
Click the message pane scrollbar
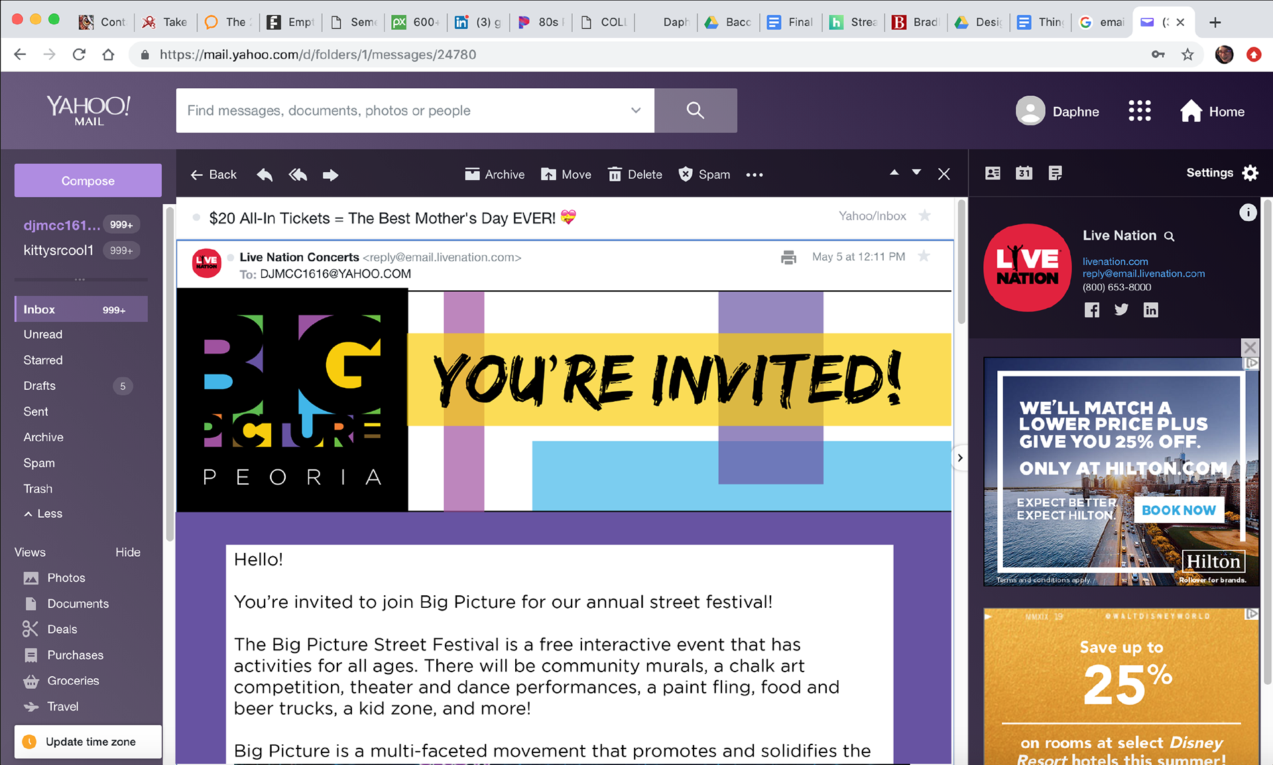[x=961, y=263]
